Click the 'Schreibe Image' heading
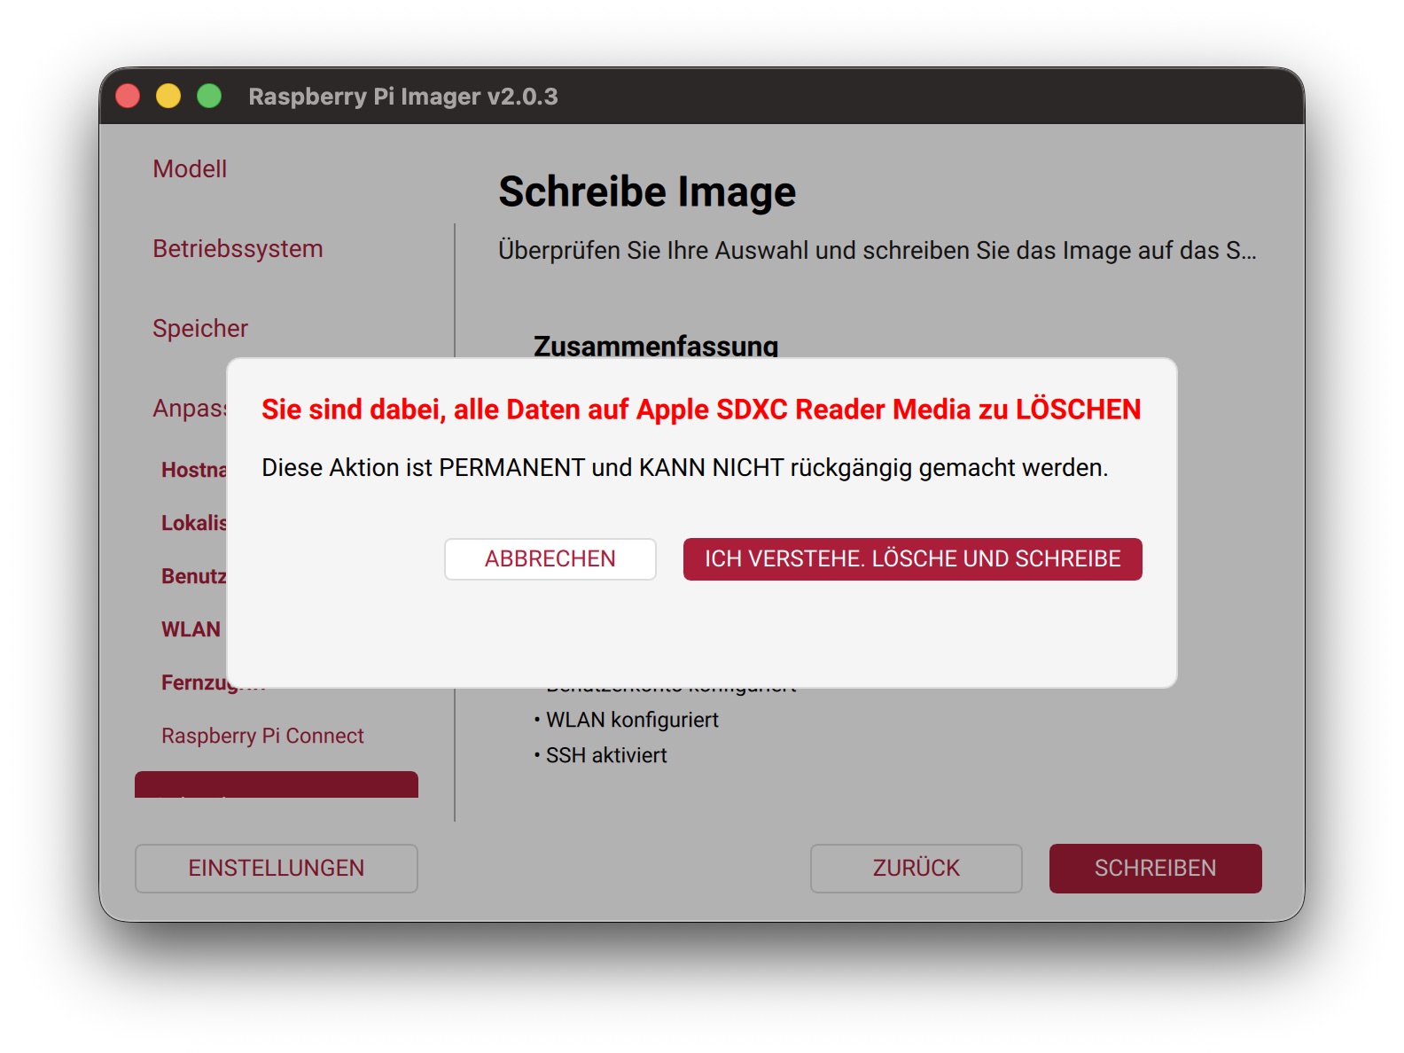 click(x=647, y=191)
